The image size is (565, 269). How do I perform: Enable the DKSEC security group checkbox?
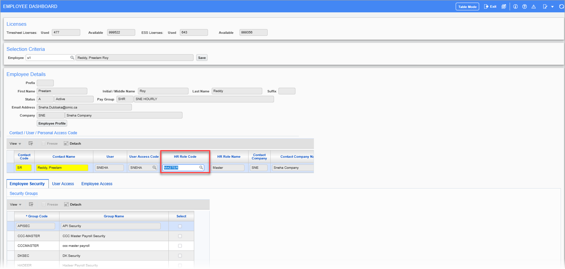tap(180, 256)
